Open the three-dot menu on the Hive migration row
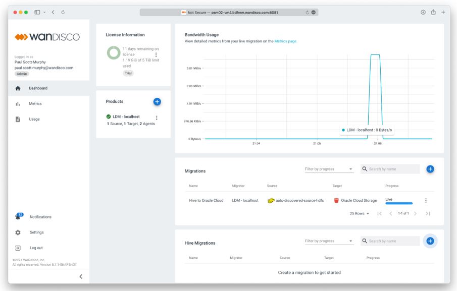The height and width of the screenshot is (291, 457). 425,199
